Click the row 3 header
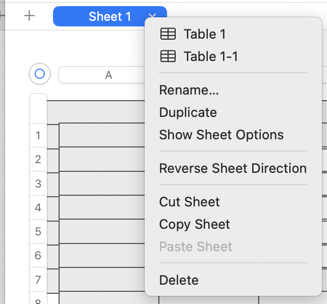 click(x=38, y=184)
